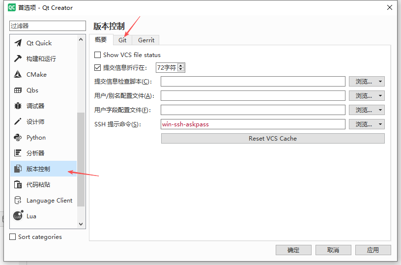Click the Lua round logo icon
This screenshot has height=265, width=401.
pyautogui.click(x=18, y=216)
